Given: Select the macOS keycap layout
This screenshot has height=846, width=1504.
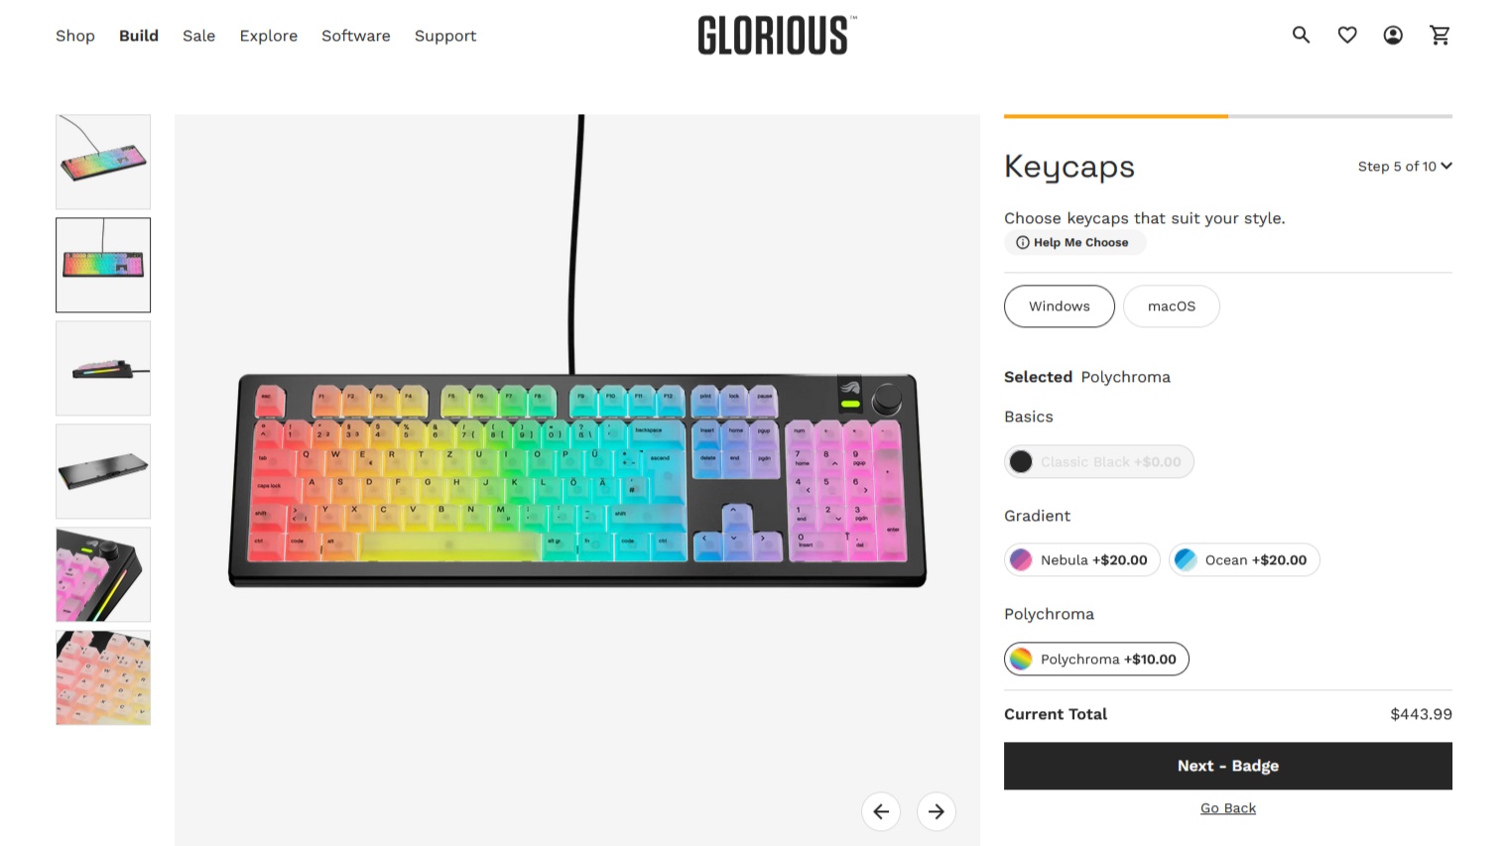Looking at the screenshot, I should click(x=1172, y=306).
